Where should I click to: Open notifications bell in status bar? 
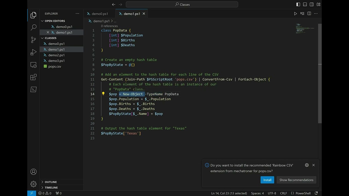(316, 193)
